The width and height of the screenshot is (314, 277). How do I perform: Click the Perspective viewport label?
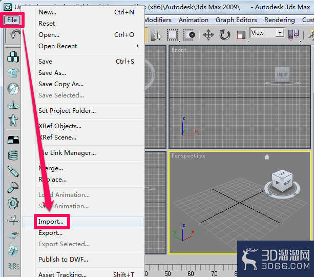[x=188, y=156]
